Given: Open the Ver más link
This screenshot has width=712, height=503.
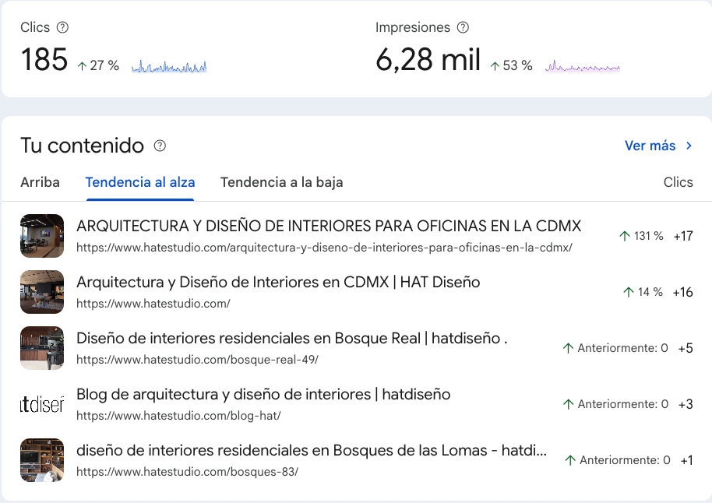Looking at the screenshot, I should [x=650, y=146].
